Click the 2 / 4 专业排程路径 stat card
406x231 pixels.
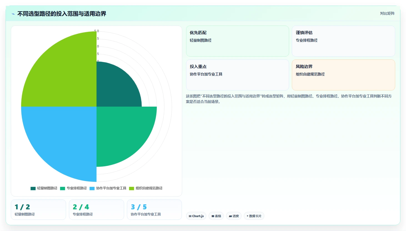96,210
